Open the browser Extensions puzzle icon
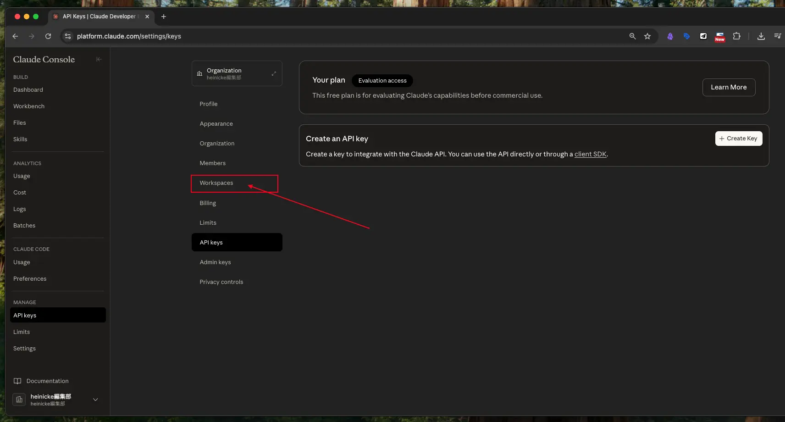 [736, 36]
